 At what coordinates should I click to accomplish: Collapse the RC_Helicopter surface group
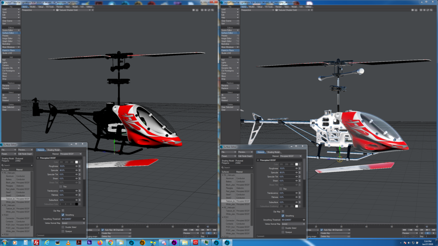(x=3, y=173)
